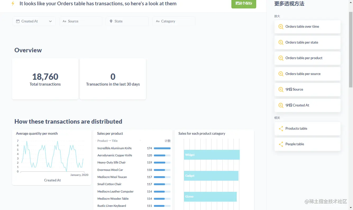Open the 字段 Created At card
Viewport: 353px width, 210px height.
tap(308, 105)
